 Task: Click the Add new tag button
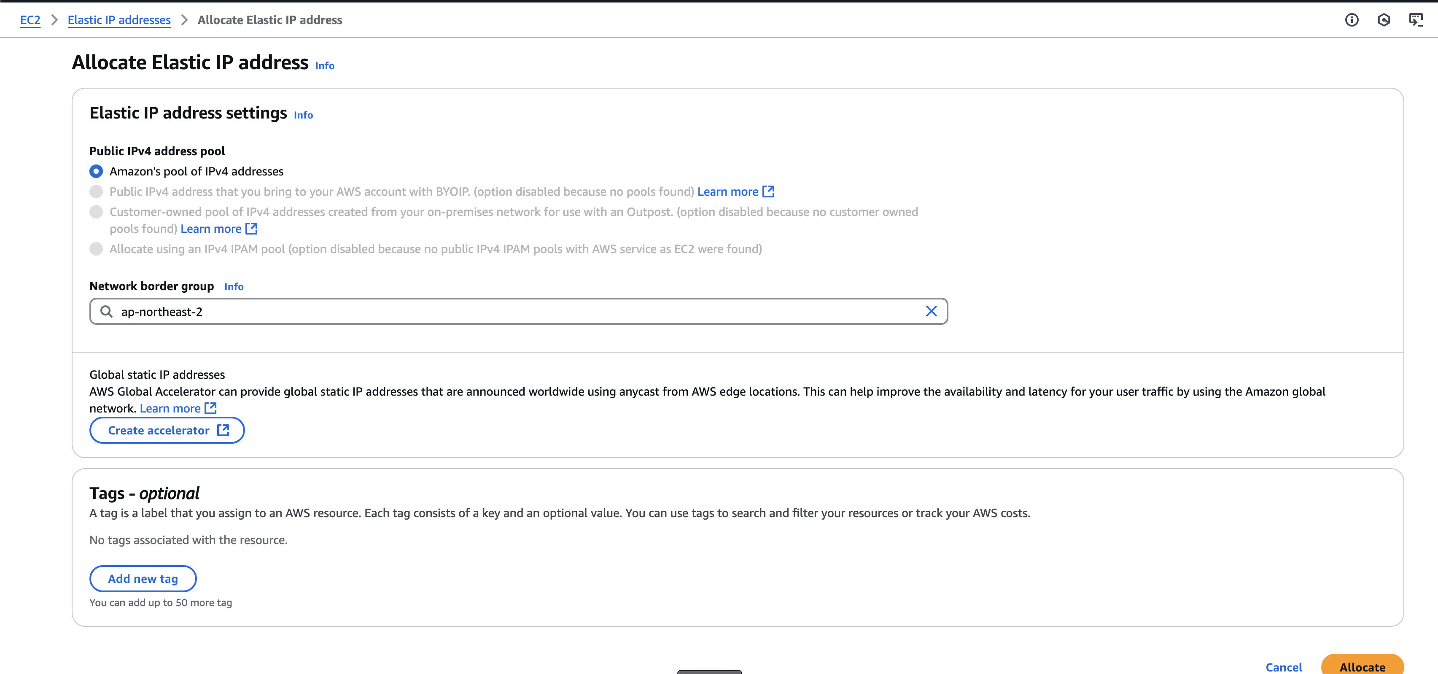tap(143, 579)
